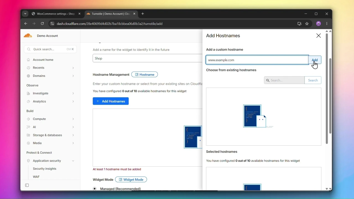
Task: Click the Investigate sidebar icon
Action: [x=28, y=93]
